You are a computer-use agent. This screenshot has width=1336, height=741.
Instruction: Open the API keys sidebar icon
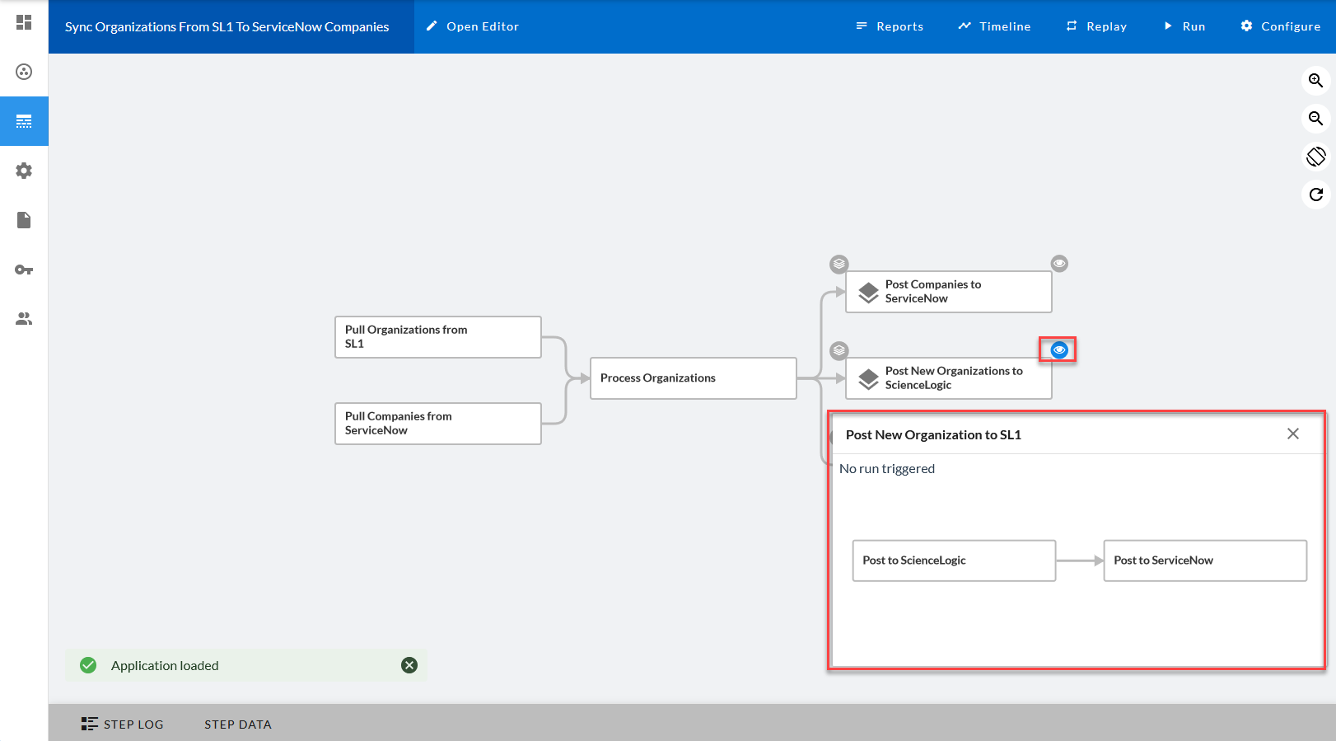point(24,270)
